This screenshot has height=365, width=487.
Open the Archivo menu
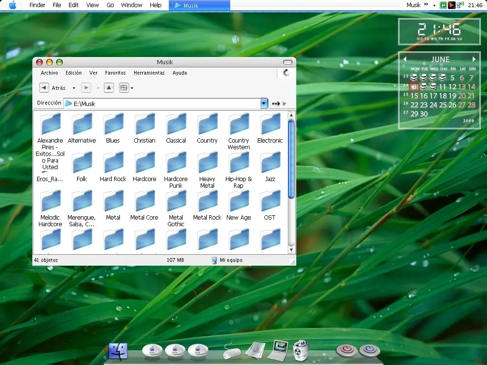coord(49,73)
